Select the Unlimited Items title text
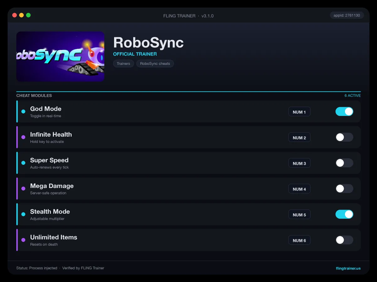377x282 pixels. pyautogui.click(x=54, y=237)
